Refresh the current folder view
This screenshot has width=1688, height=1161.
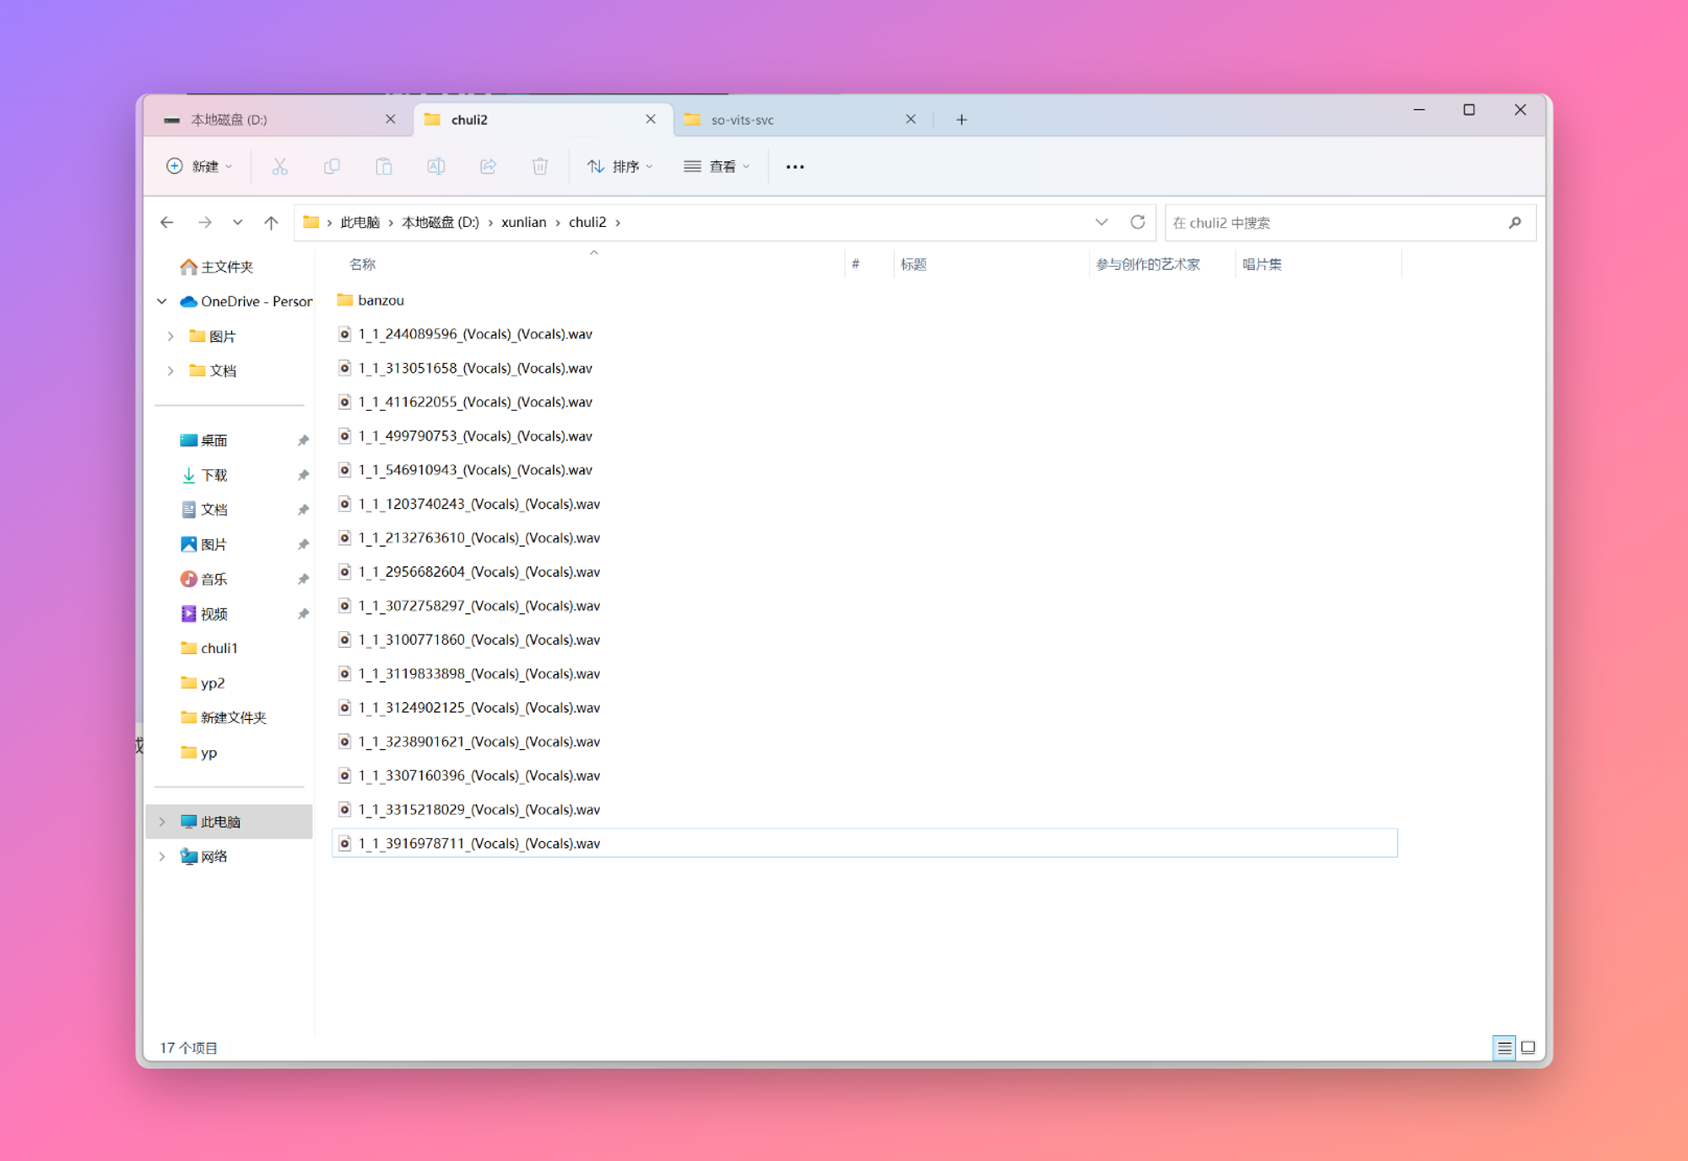tap(1137, 222)
